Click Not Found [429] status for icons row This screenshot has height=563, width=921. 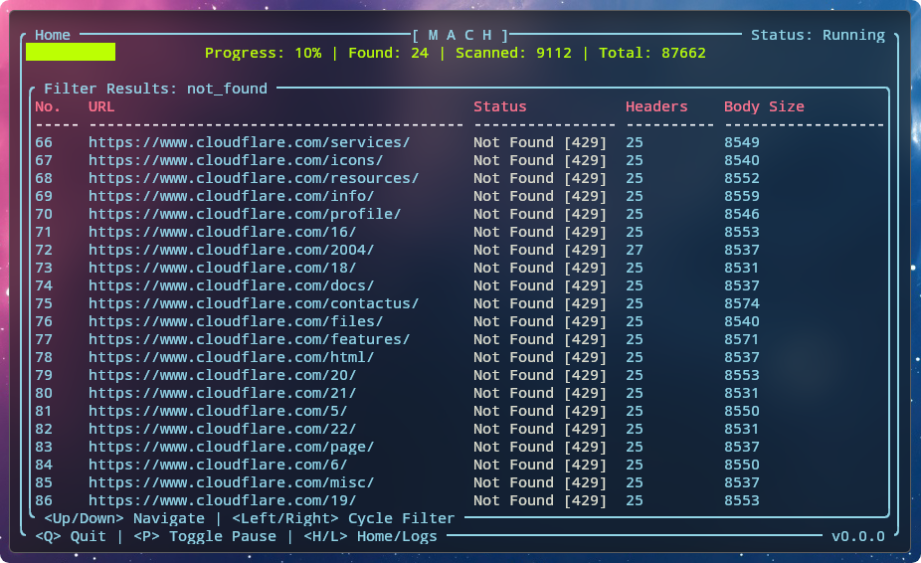coord(540,160)
